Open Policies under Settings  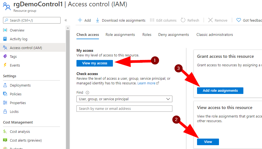pyautogui.click(x=16, y=94)
